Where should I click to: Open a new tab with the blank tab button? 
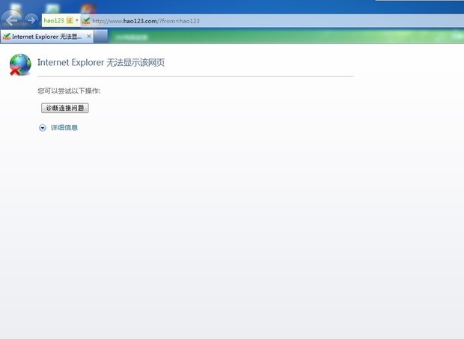(x=100, y=37)
